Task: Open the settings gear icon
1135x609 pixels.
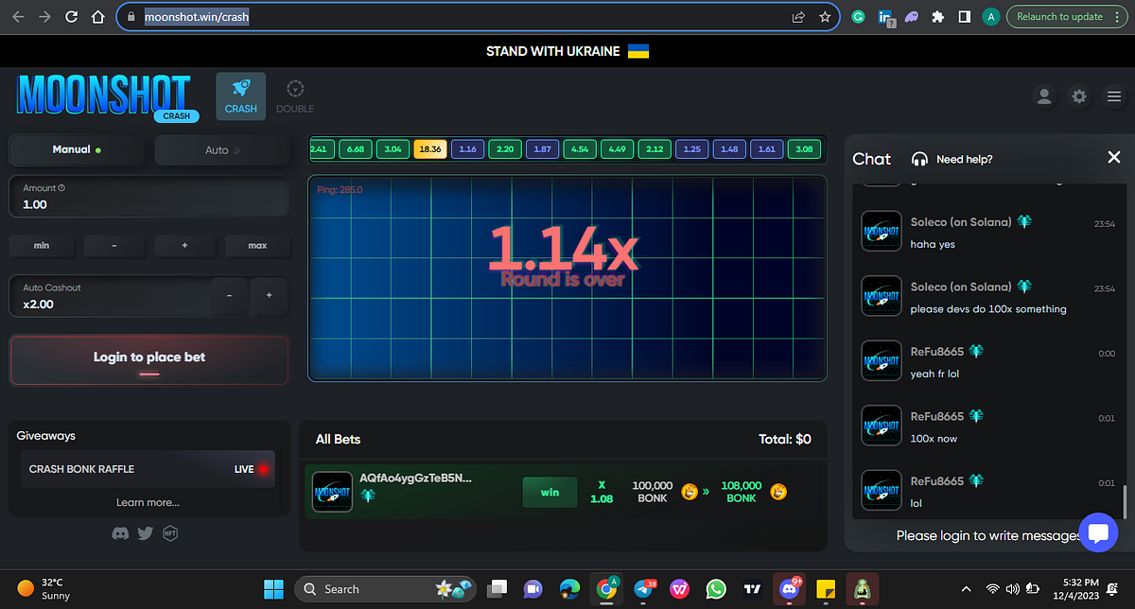Action: [x=1079, y=96]
